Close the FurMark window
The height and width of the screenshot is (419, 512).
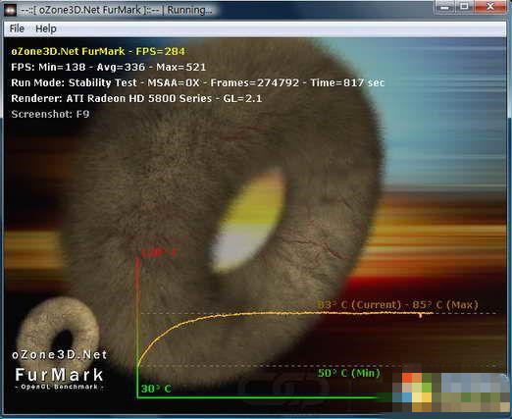click(x=490, y=7)
